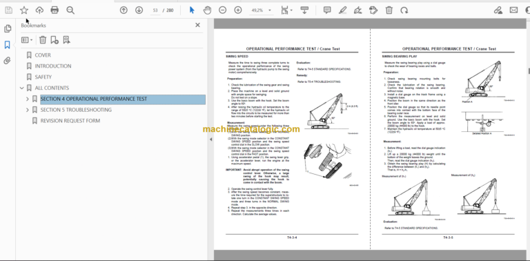Close the Bookmarks panel
Viewport: 530px width, 261px height.
pyautogui.click(x=198, y=25)
